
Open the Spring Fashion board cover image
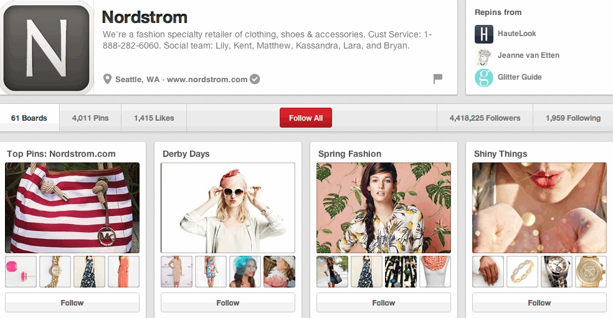383,207
